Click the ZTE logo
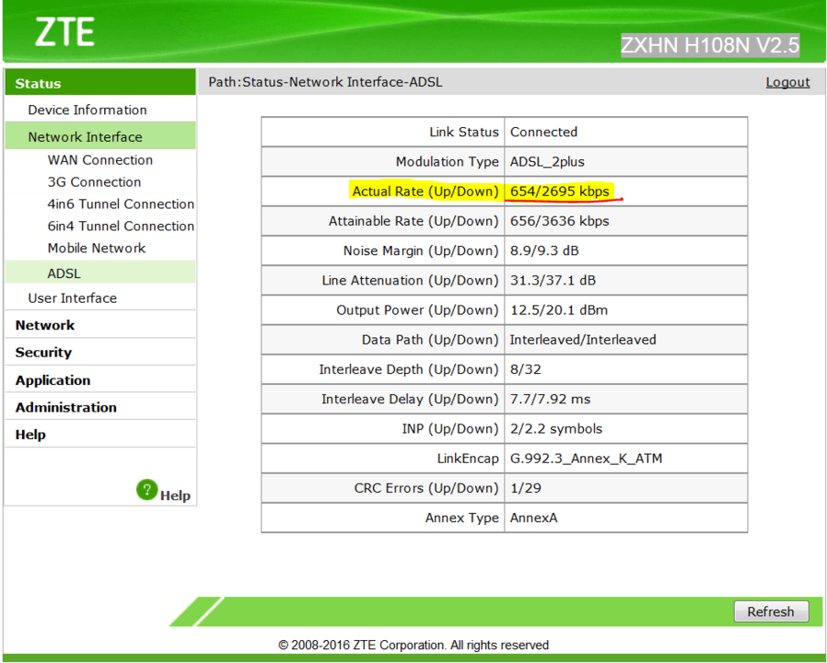The width and height of the screenshot is (827, 663). click(x=64, y=31)
